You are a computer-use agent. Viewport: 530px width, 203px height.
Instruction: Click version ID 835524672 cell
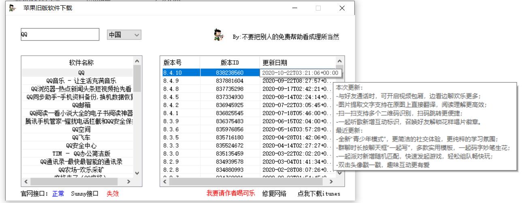(230, 145)
